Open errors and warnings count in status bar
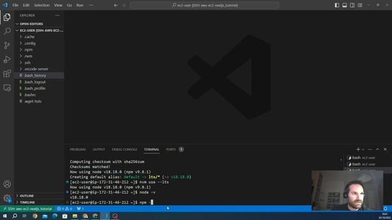Image resolution: width=392 pixels, height=220 pixels. 64,208
